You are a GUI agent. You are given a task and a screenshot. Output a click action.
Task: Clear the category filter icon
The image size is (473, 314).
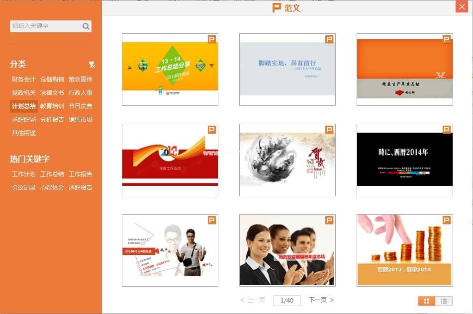(x=92, y=65)
